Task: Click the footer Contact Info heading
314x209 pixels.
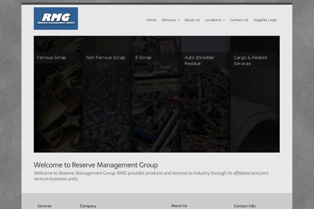Action: [x=245, y=206]
